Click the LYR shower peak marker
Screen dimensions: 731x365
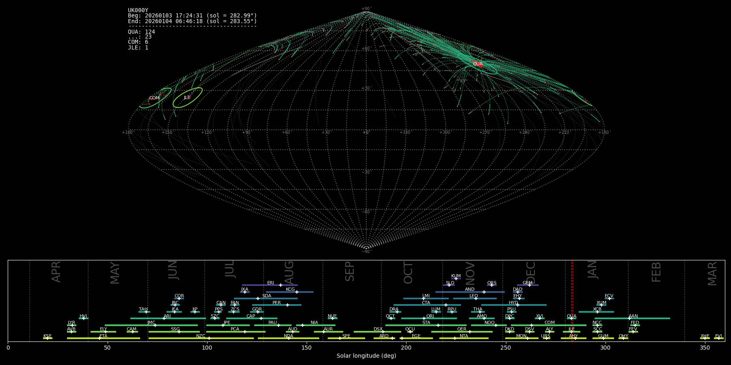click(x=73, y=325)
